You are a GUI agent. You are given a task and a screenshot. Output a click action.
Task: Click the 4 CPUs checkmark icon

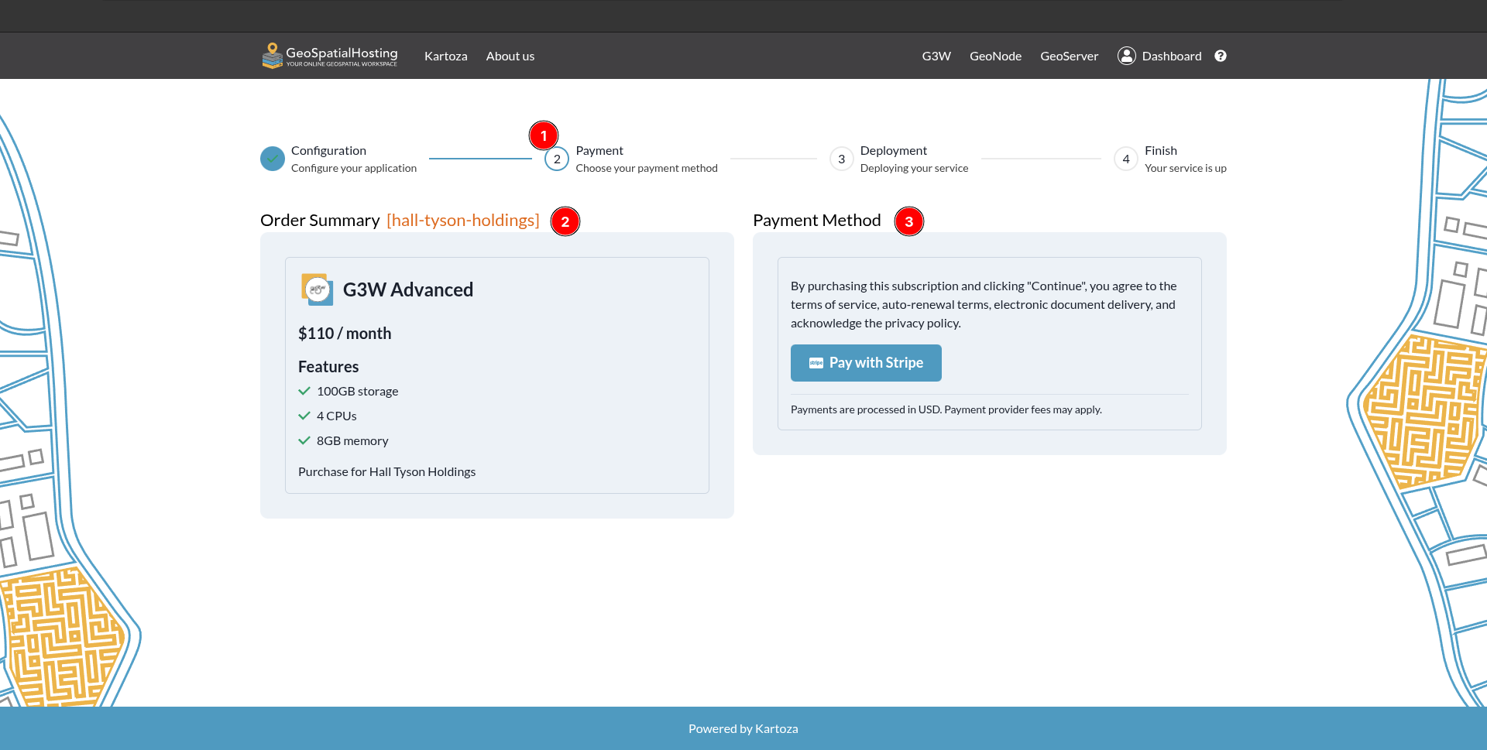point(304,416)
